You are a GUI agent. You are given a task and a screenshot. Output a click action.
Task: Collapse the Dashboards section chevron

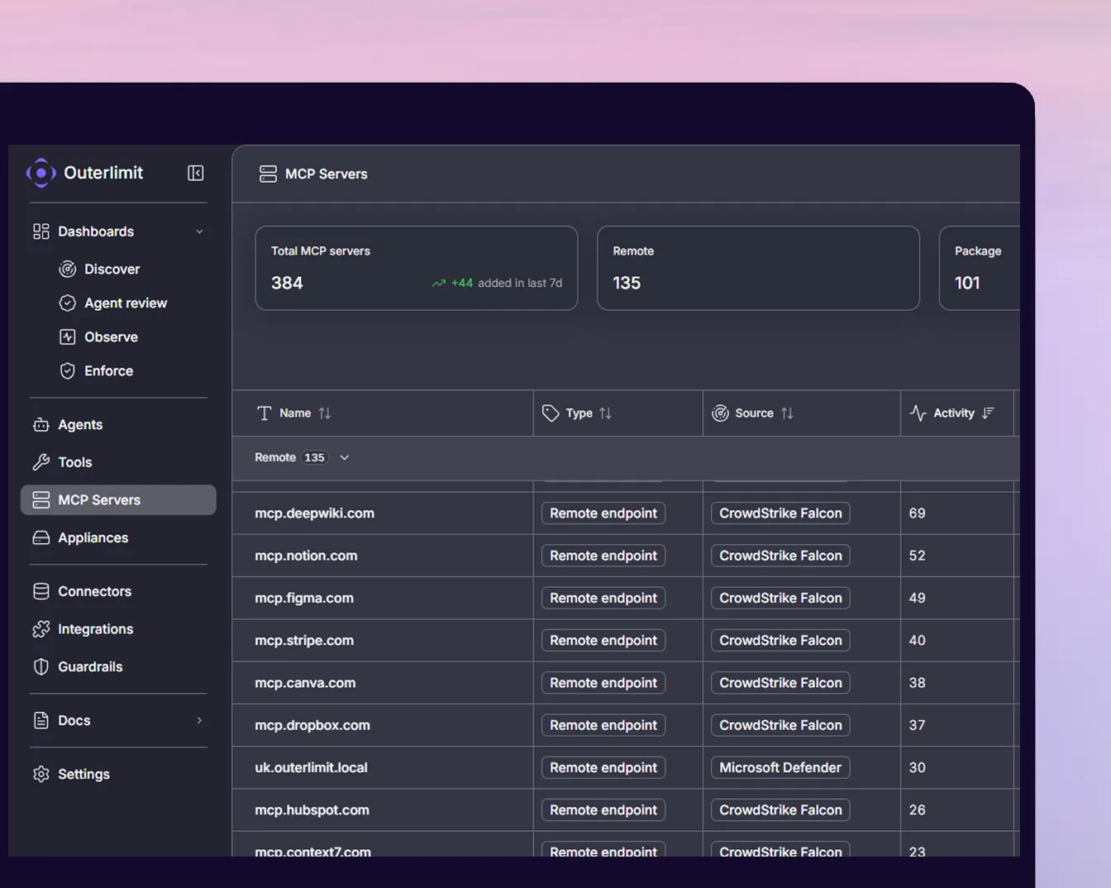pos(199,232)
